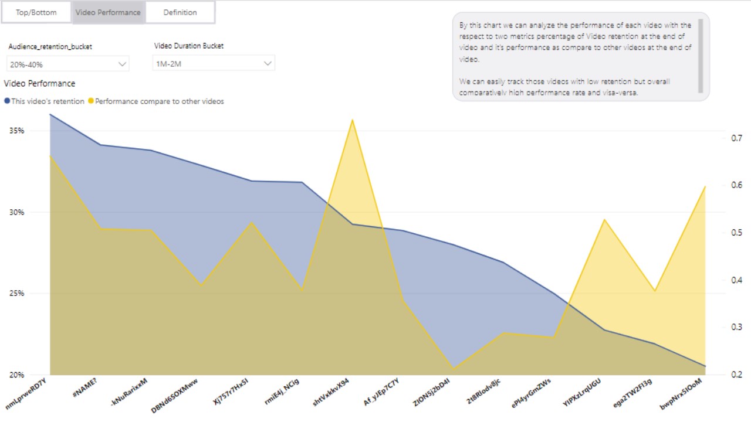Click the Video Performance chart title
751x422 pixels.
[x=39, y=84]
